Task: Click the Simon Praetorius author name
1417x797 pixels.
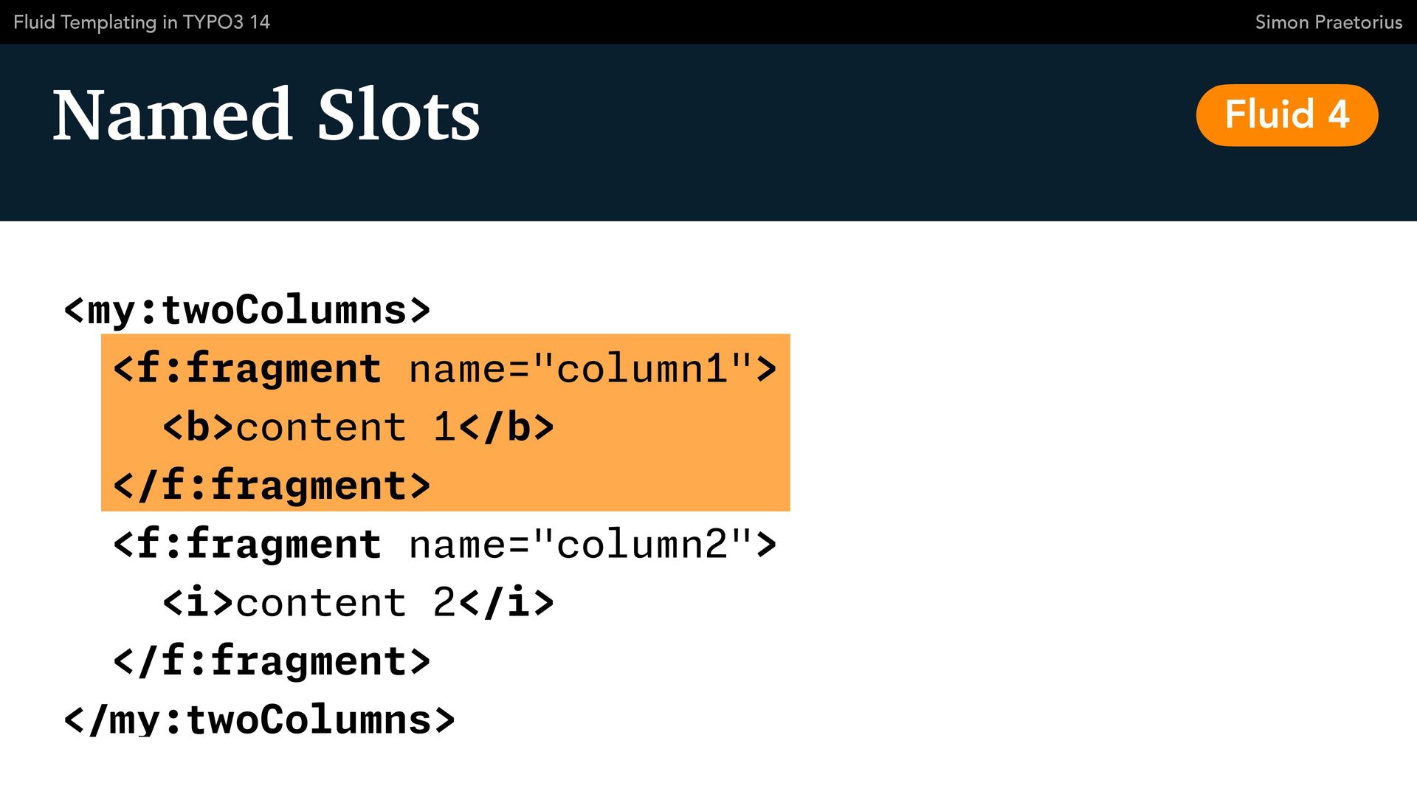Action: pyautogui.click(x=1328, y=22)
